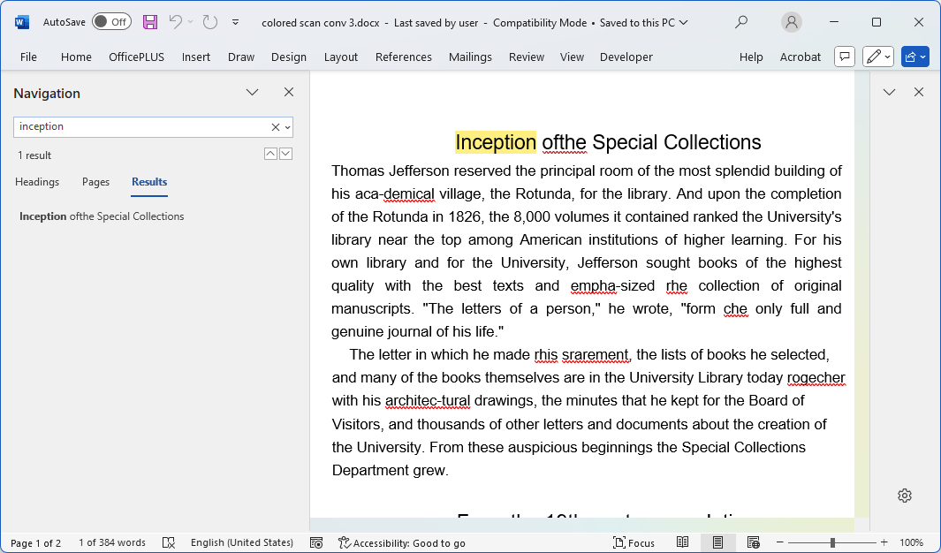The image size is (941, 553).
Task: Open 'Accessibility: Good to go' checker
Action: coord(401,542)
